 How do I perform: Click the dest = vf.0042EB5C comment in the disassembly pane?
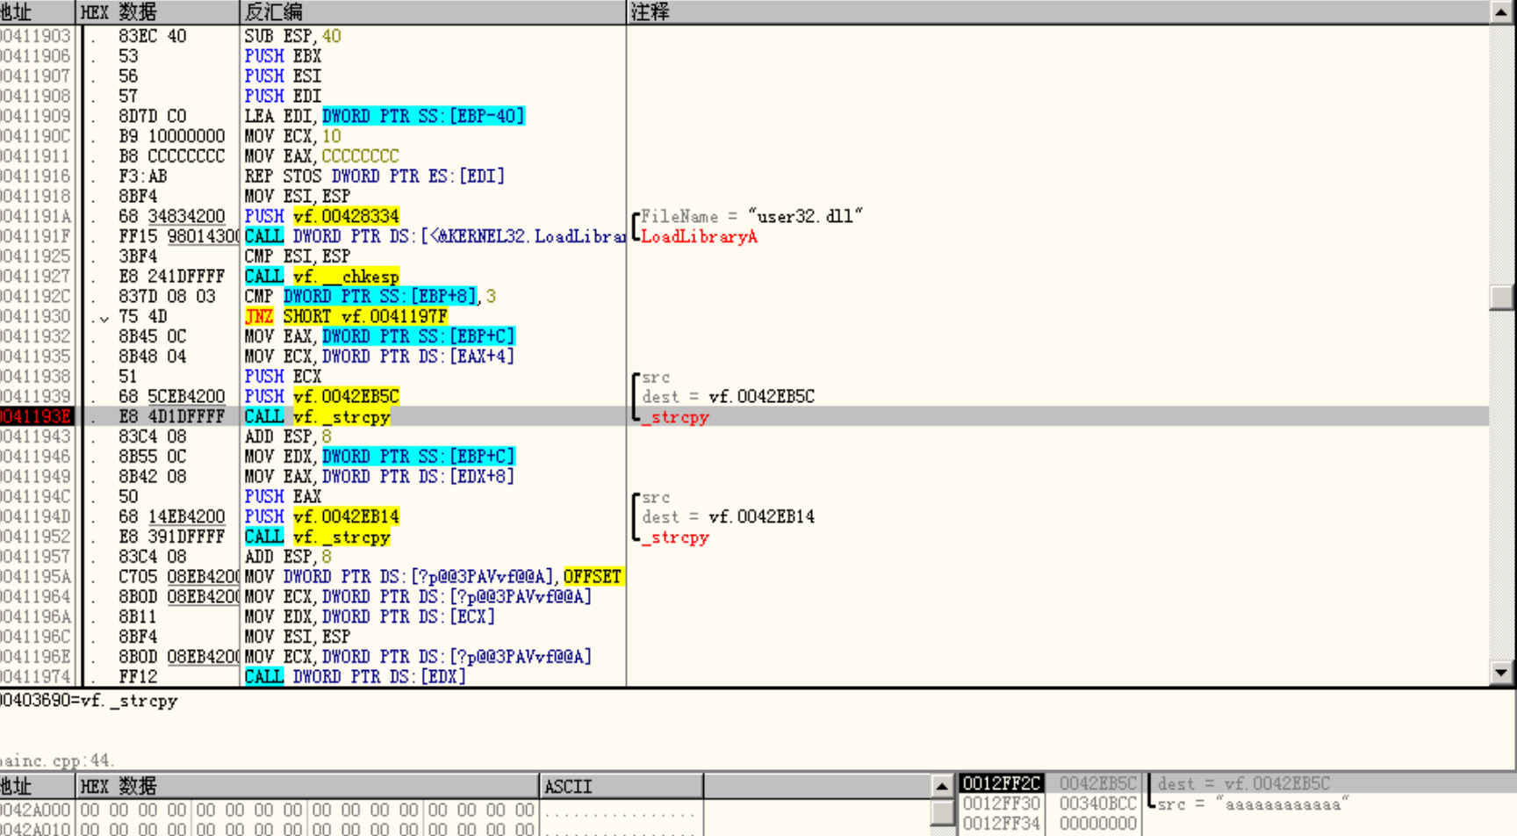[728, 397]
